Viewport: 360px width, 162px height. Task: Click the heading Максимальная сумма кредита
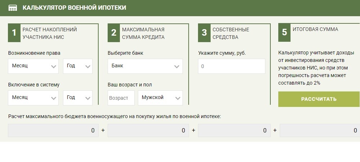(x=143, y=33)
